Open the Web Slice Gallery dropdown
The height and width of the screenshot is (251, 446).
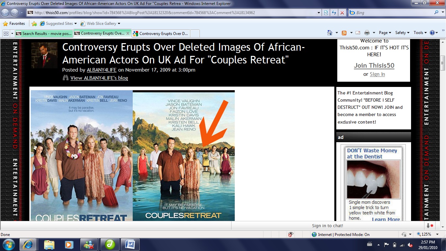point(100,24)
